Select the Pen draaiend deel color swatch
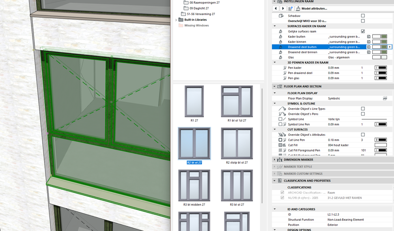 click(x=381, y=73)
